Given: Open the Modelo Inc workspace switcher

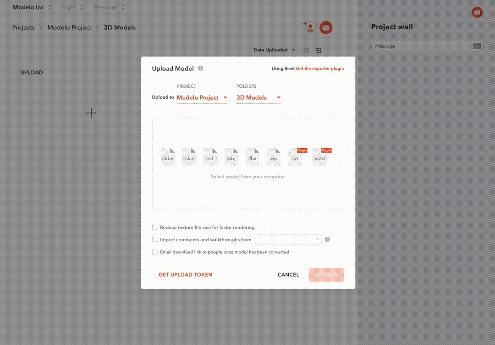Looking at the screenshot, I should pyautogui.click(x=33, y=7).
